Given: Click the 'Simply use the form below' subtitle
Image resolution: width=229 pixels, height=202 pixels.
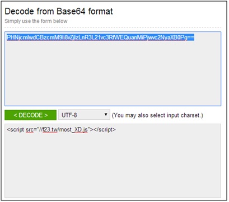Looking at the screenshot, I should pos(36,21).
